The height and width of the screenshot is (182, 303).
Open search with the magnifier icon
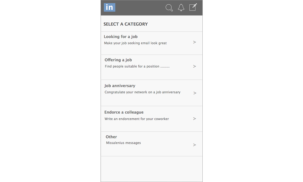tap(169, 8)
